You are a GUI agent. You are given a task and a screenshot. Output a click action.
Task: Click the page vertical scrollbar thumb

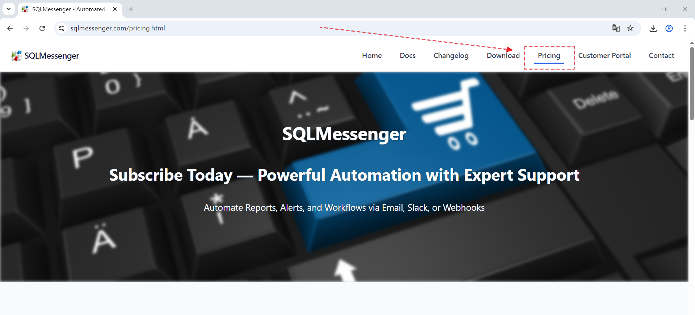(692, 83)
